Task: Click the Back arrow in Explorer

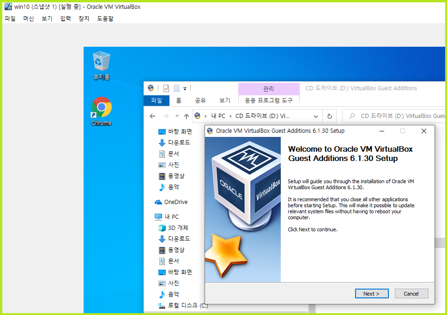Action: (152, 116)
